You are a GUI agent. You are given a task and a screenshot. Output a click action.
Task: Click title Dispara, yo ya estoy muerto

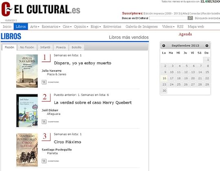82,63
